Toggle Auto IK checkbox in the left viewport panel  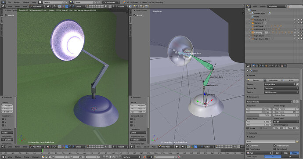(6, 15)
